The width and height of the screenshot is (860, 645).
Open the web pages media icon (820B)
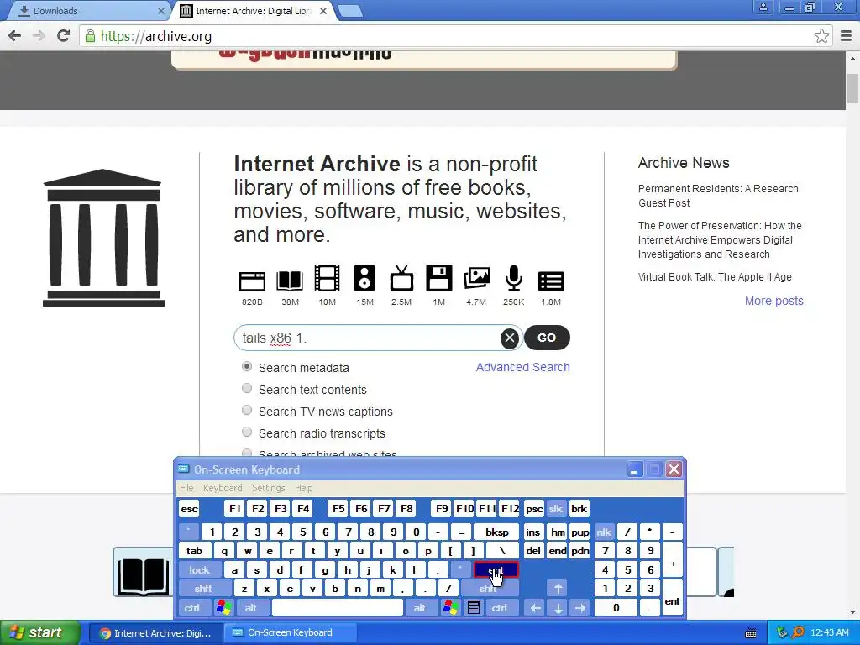252,281
